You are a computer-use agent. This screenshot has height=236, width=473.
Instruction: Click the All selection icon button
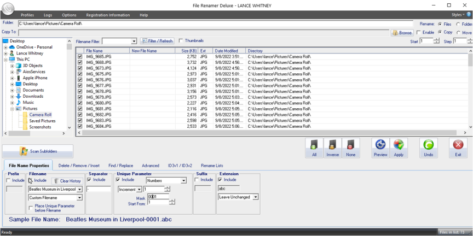[x=314, y=147]
